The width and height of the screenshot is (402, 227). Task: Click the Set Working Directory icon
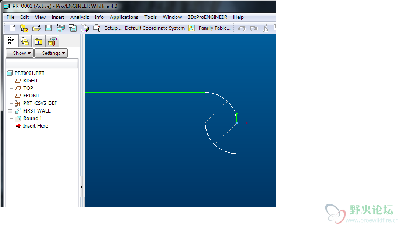click(24, 28)
